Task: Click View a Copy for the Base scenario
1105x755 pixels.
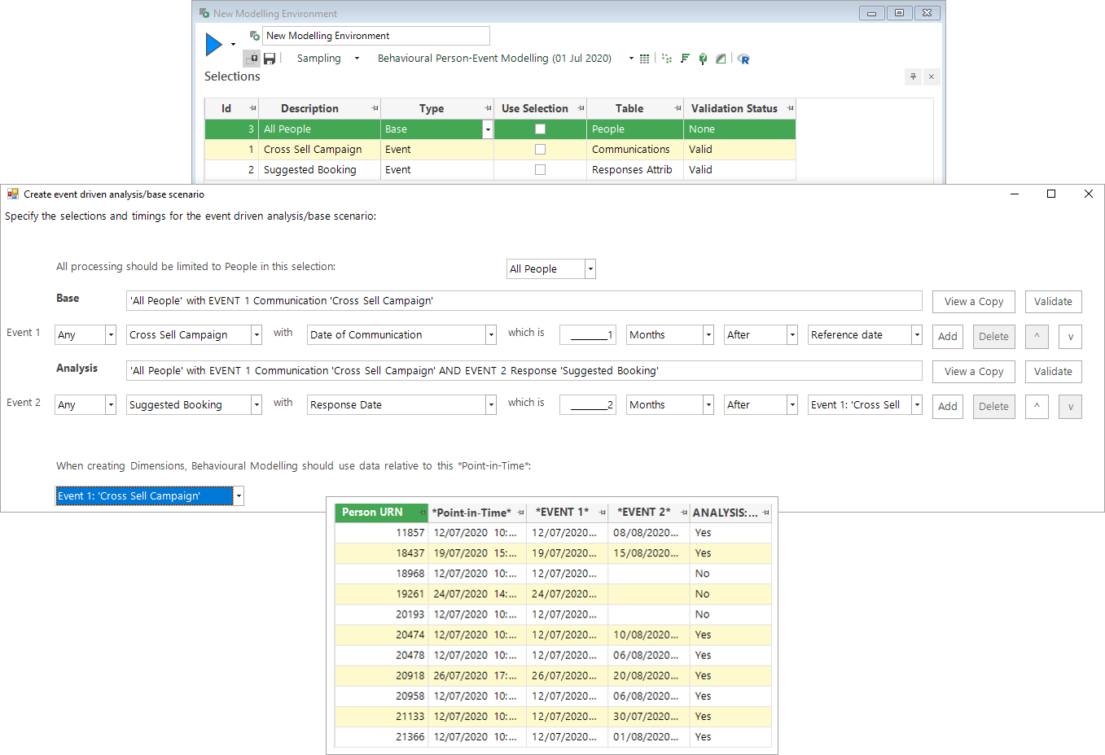Action: (974, 302)
